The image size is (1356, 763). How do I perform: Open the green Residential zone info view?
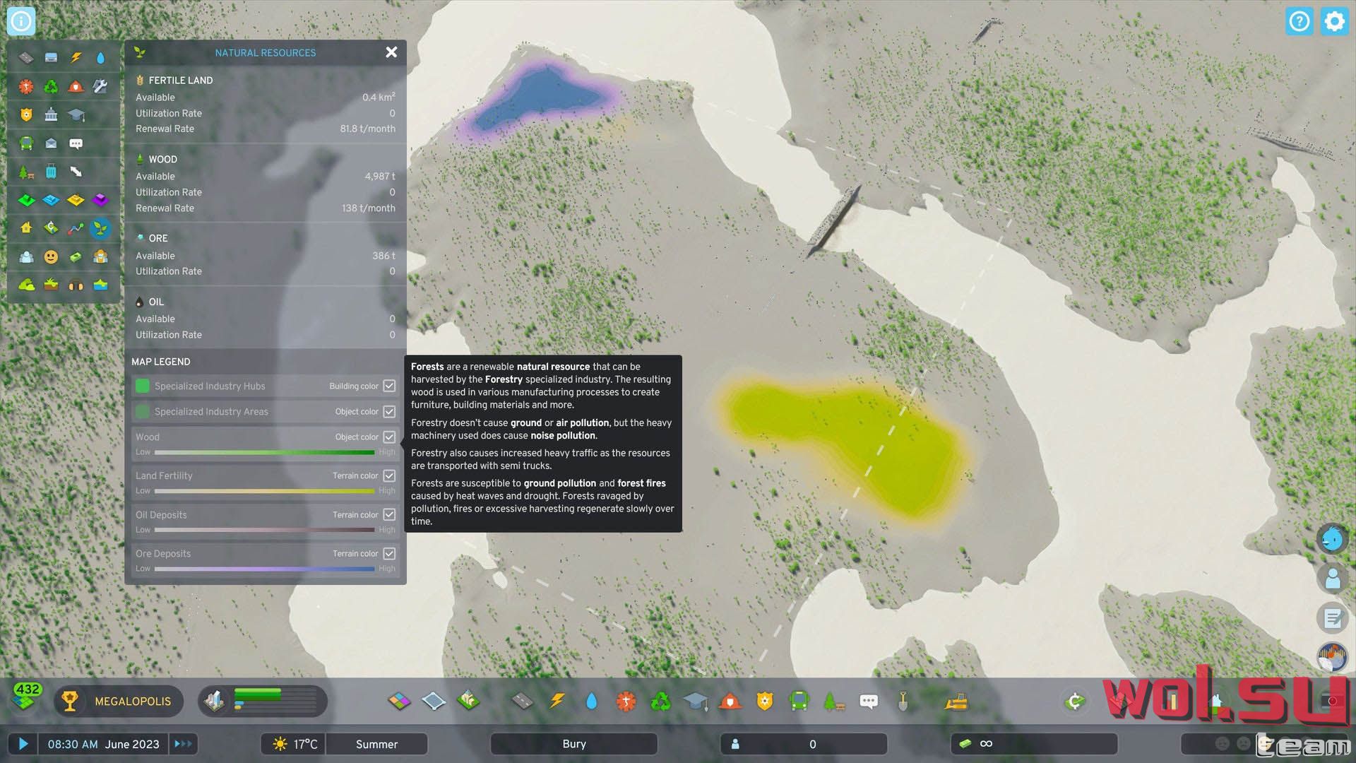(x=26, y=200)
